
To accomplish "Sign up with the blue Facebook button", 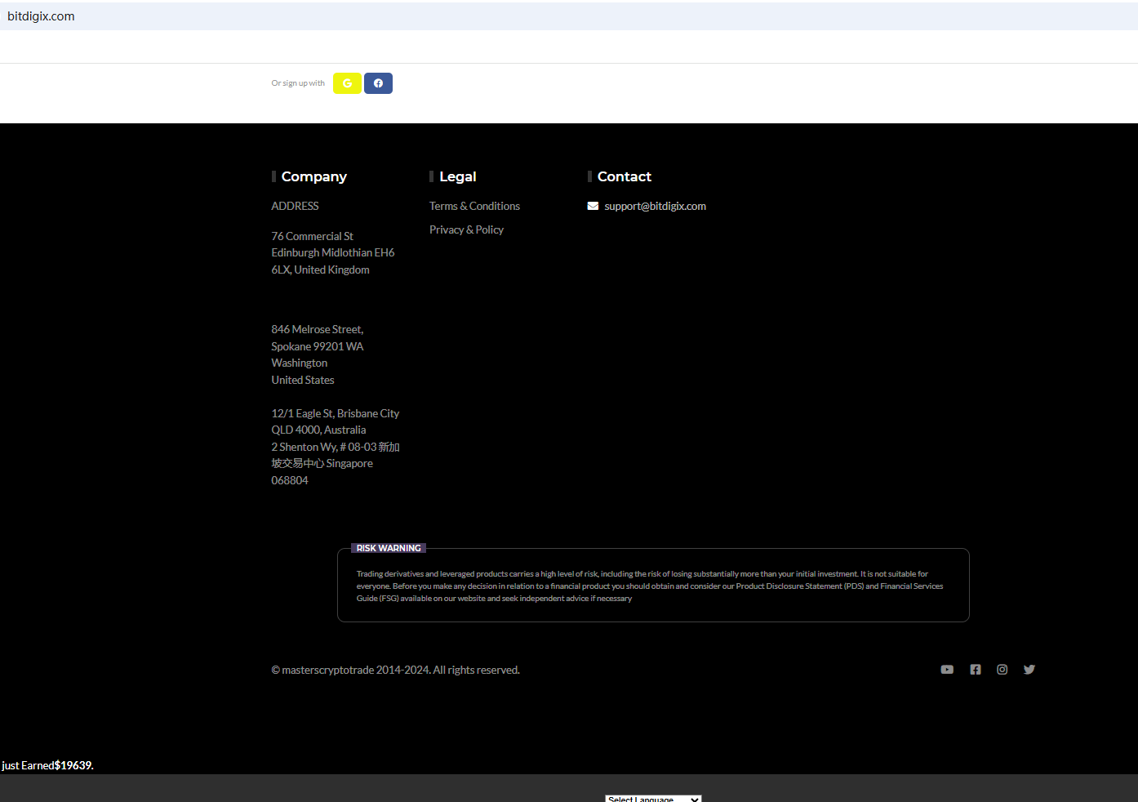I will coord(378,83).
